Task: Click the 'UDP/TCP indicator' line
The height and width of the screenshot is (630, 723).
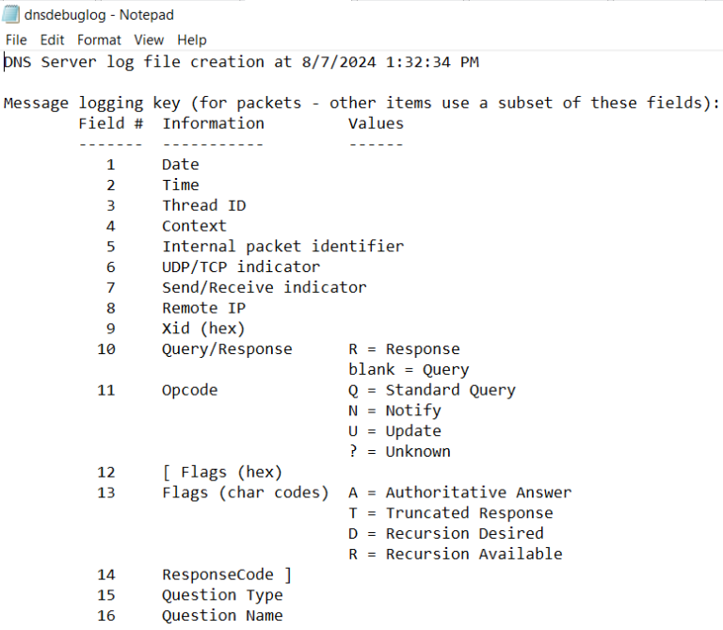Action: tap(241, 267)
